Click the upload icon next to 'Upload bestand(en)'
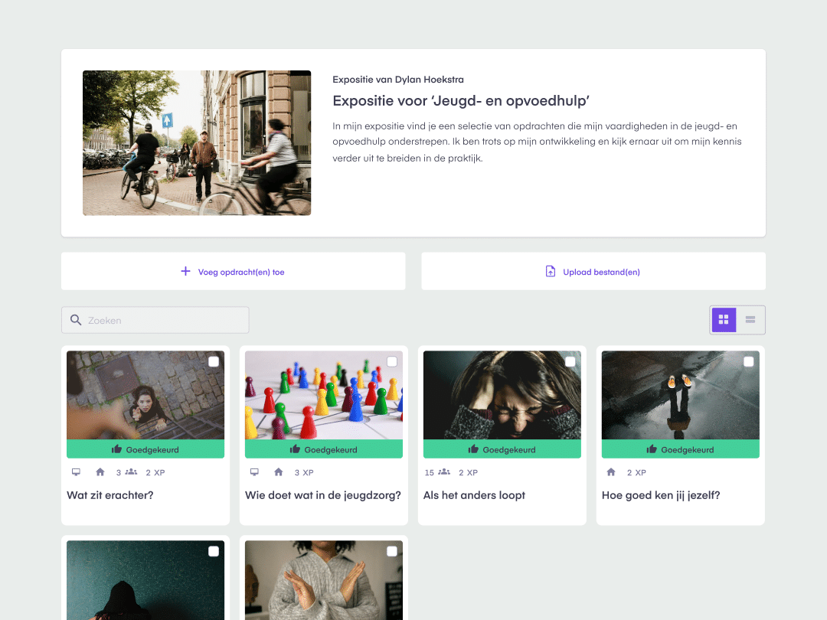 pyautogui.click(x=550, y=271)
